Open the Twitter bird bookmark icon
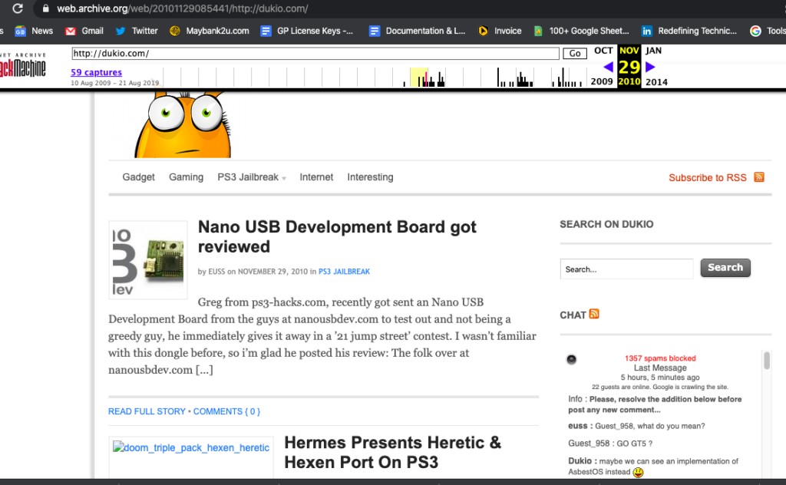The width and height of the screenshot is (786, 485). (121, 31)
